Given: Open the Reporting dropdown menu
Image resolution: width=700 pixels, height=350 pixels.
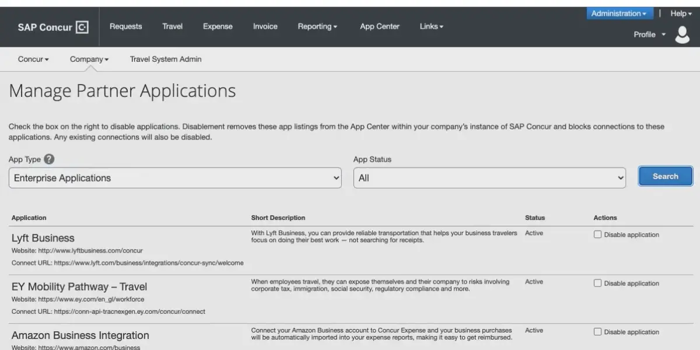Looking at the screenshot, I should pyautogui.click(x=317, y=26).
